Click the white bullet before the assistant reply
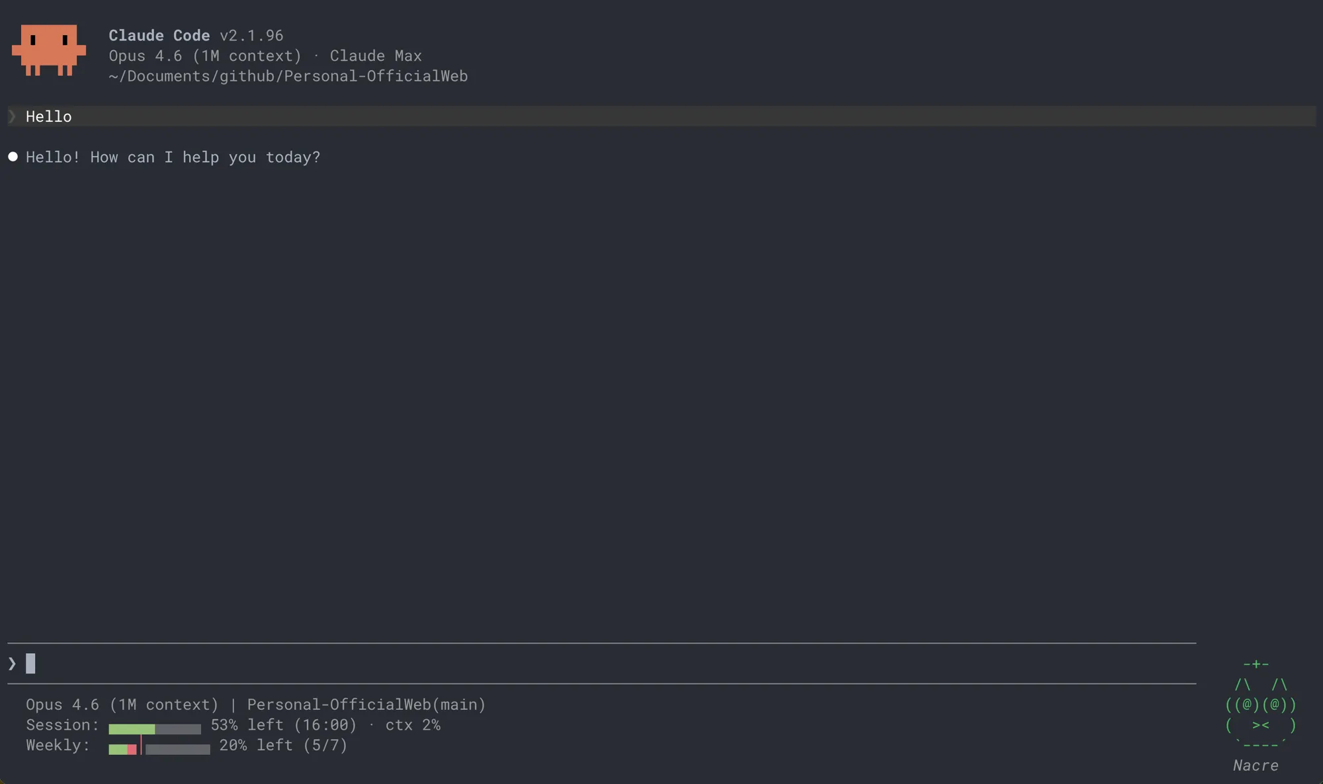The height and width of the screenshot is (784, 1323). 13,157
